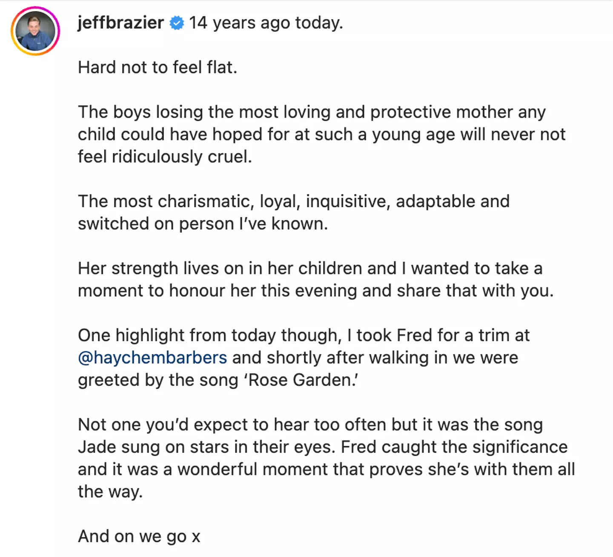Click the 'And on we go x' sign-off

pyautogui.click(x=139, y=536)
